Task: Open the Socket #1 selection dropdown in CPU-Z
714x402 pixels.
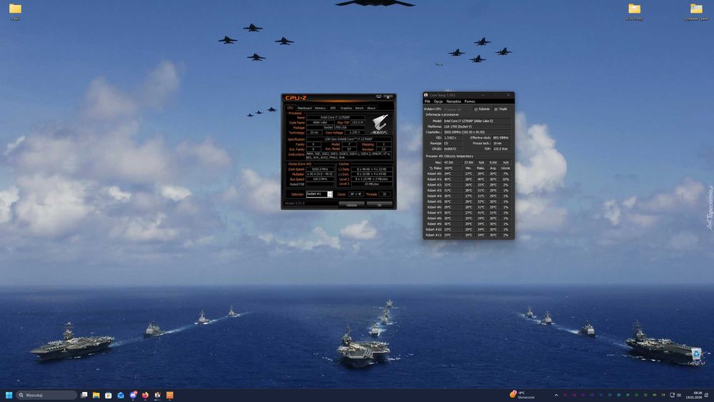Action: tap(319, 194)
